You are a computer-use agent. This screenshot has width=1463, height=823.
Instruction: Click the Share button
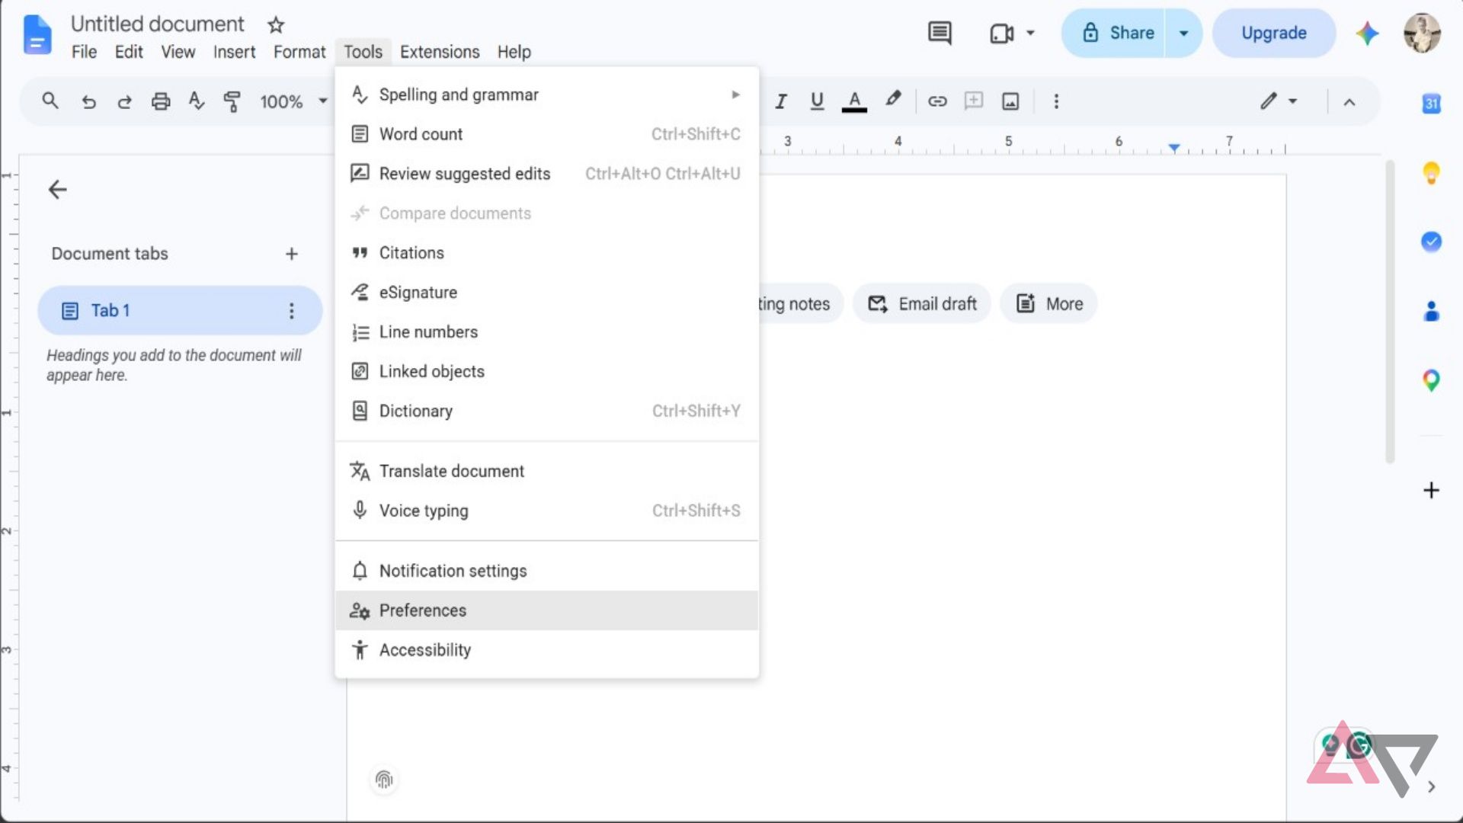point(1114,34)
